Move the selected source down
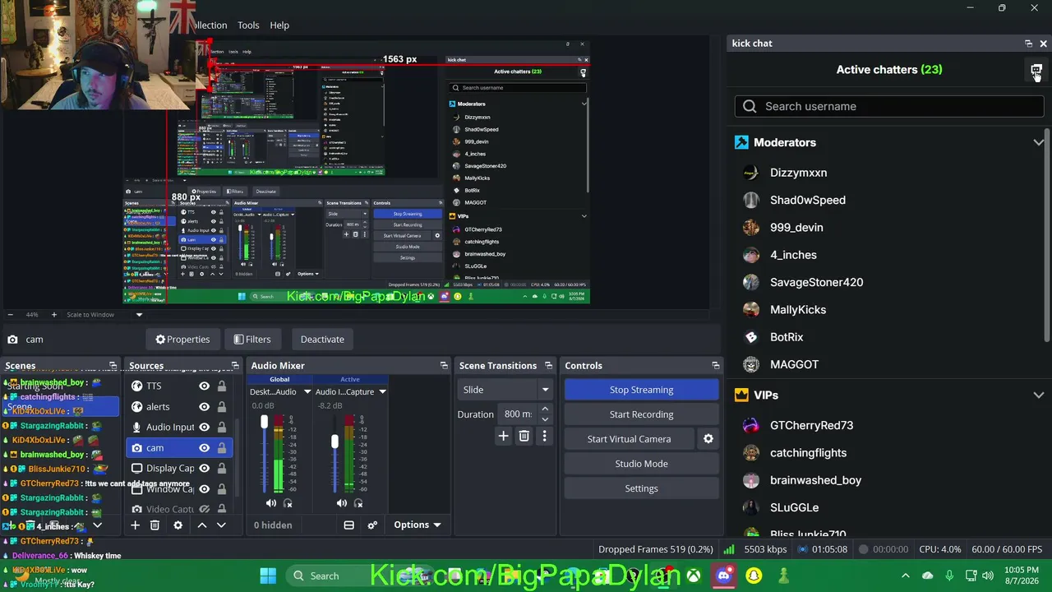The width and height of the screenshot is (1052, 592). [221, 525]
